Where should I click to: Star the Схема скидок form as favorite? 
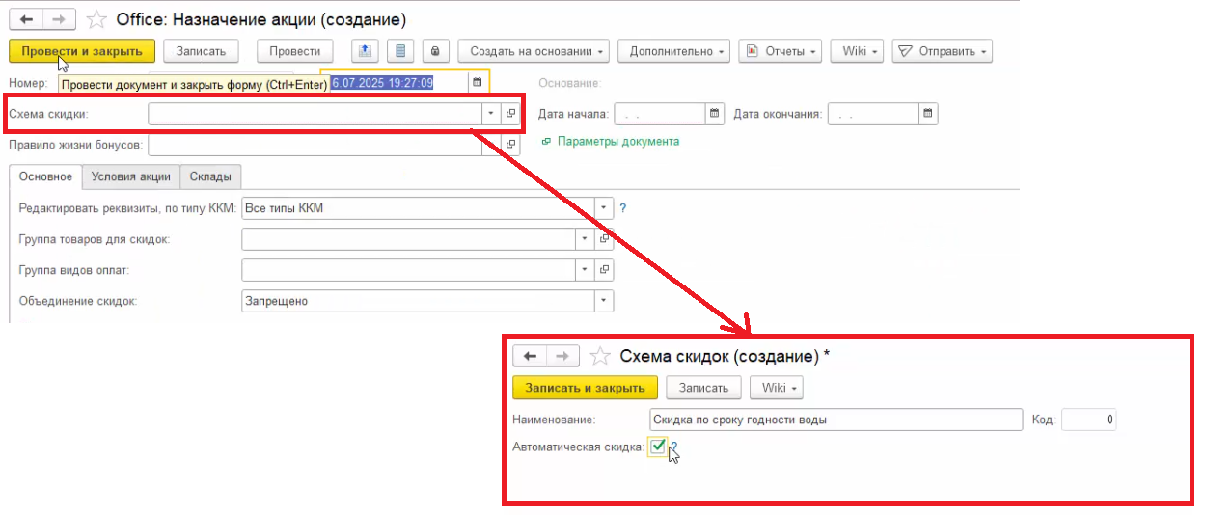(x=600, y=356)
